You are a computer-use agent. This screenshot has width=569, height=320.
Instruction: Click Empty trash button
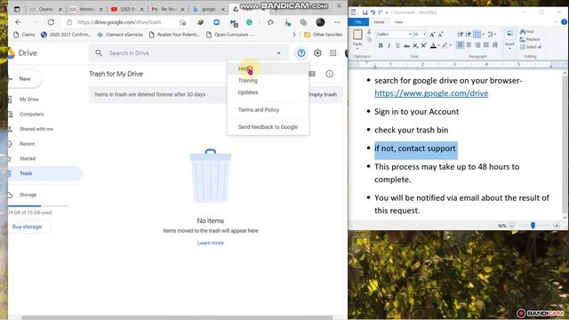[322, 94]
